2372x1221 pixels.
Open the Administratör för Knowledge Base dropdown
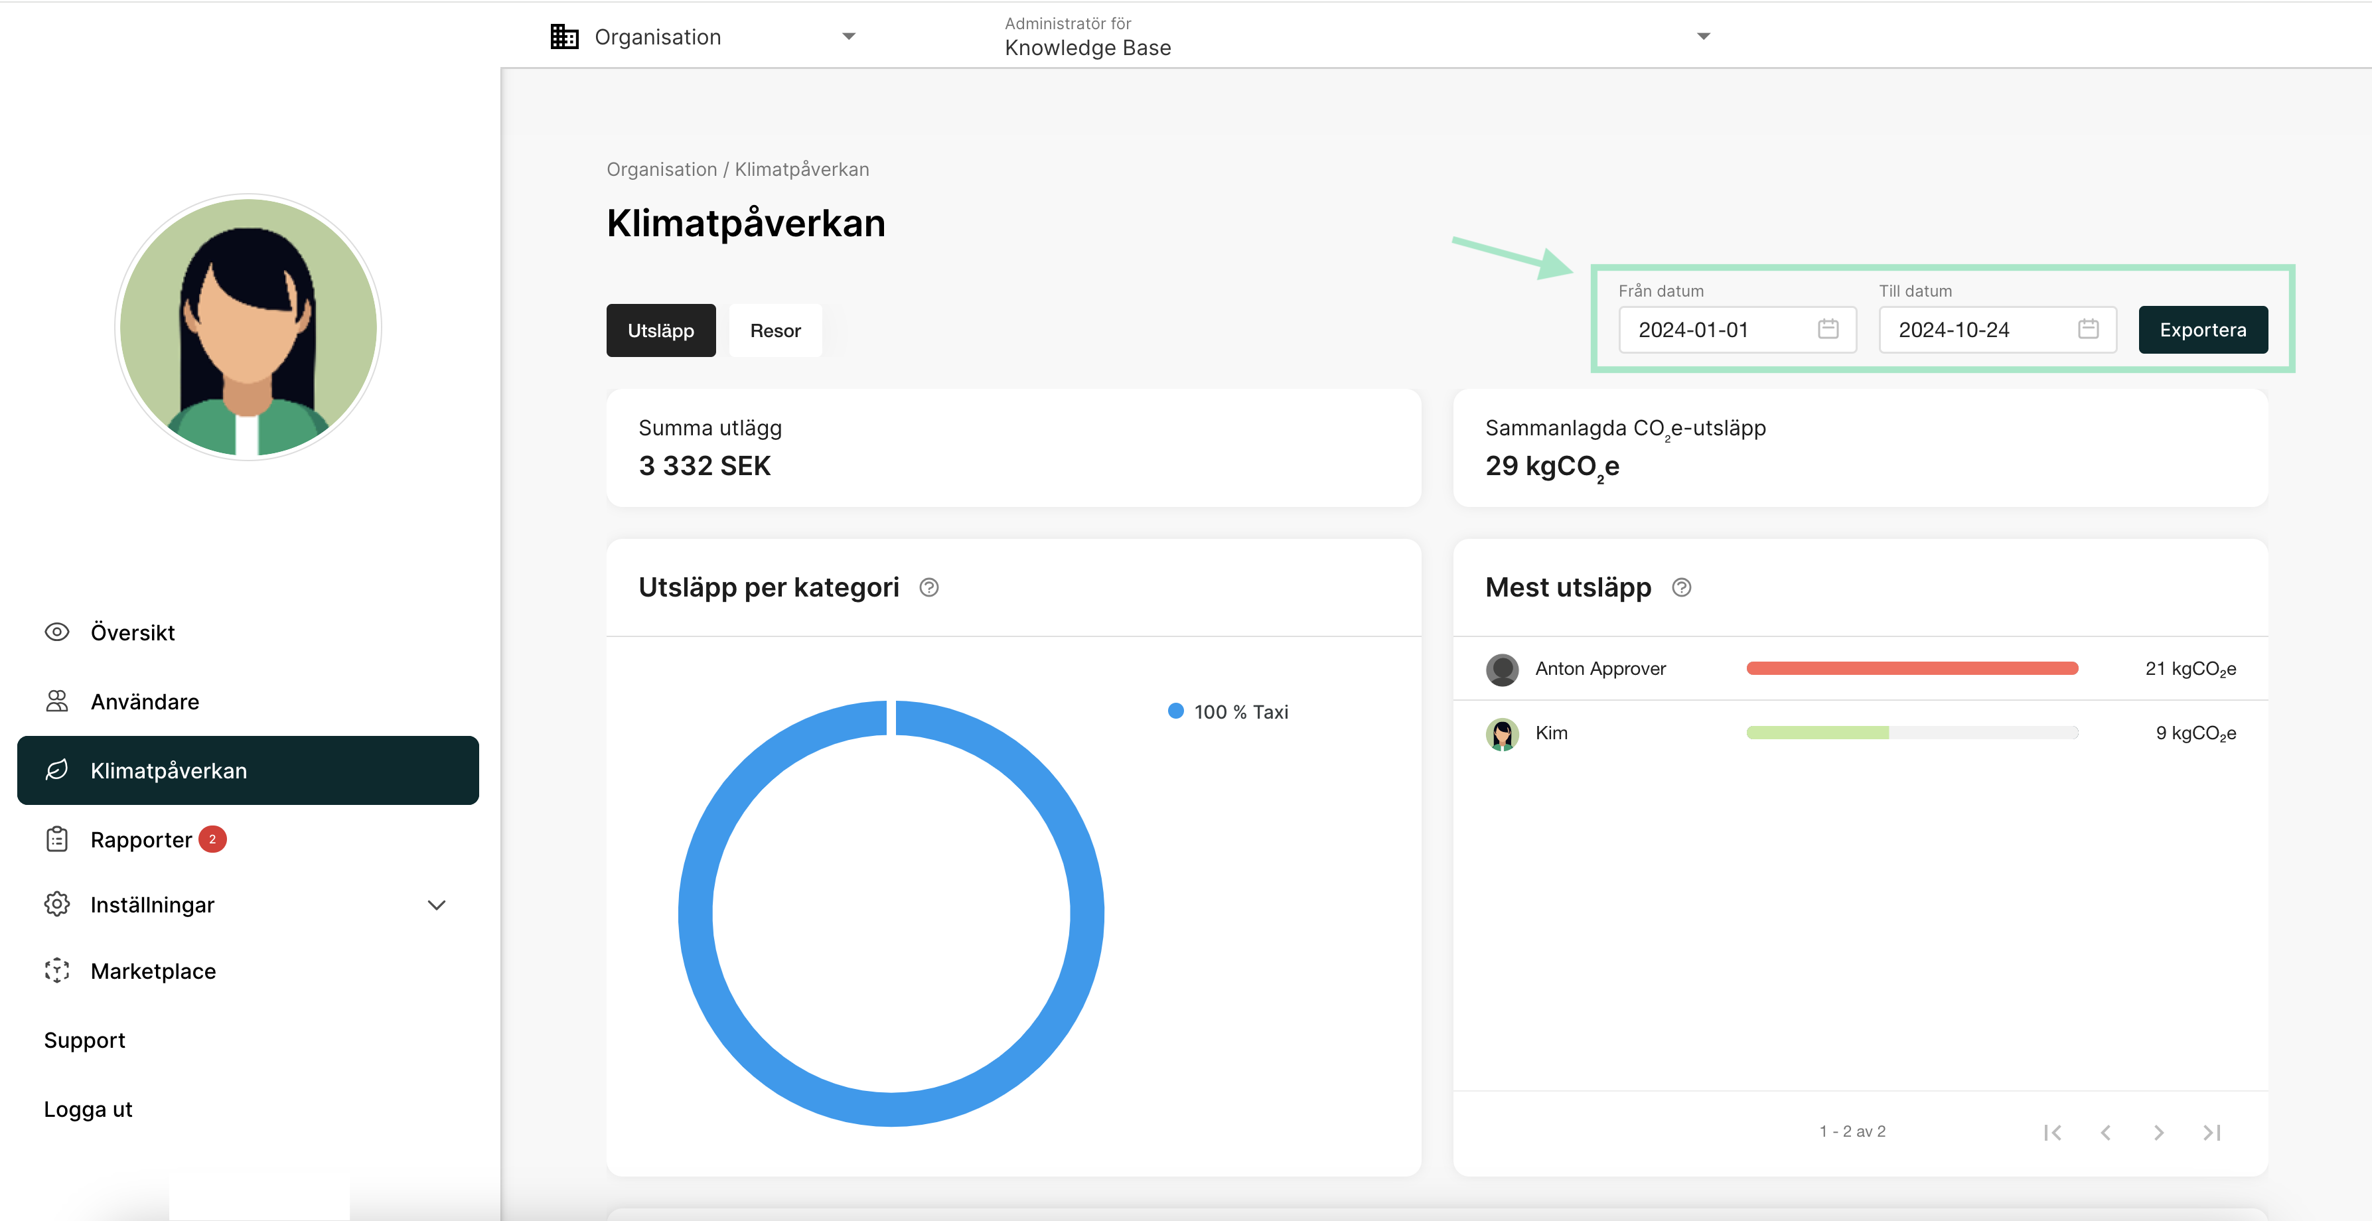[1357, 37]
